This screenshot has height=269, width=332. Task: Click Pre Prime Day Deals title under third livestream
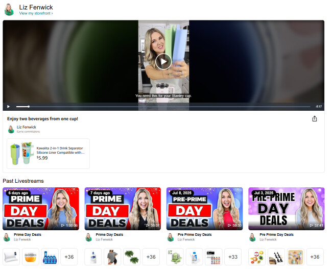(x=195, y=234)
